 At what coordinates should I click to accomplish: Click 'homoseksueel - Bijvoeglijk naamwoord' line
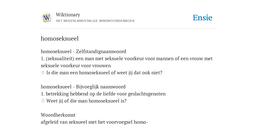pos(83,87)
